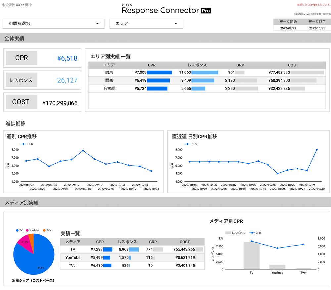Viewport: 331px width, 290px height.
Task: Click the peak point in weekly CPR line
Action: click(x=83, y=151)
